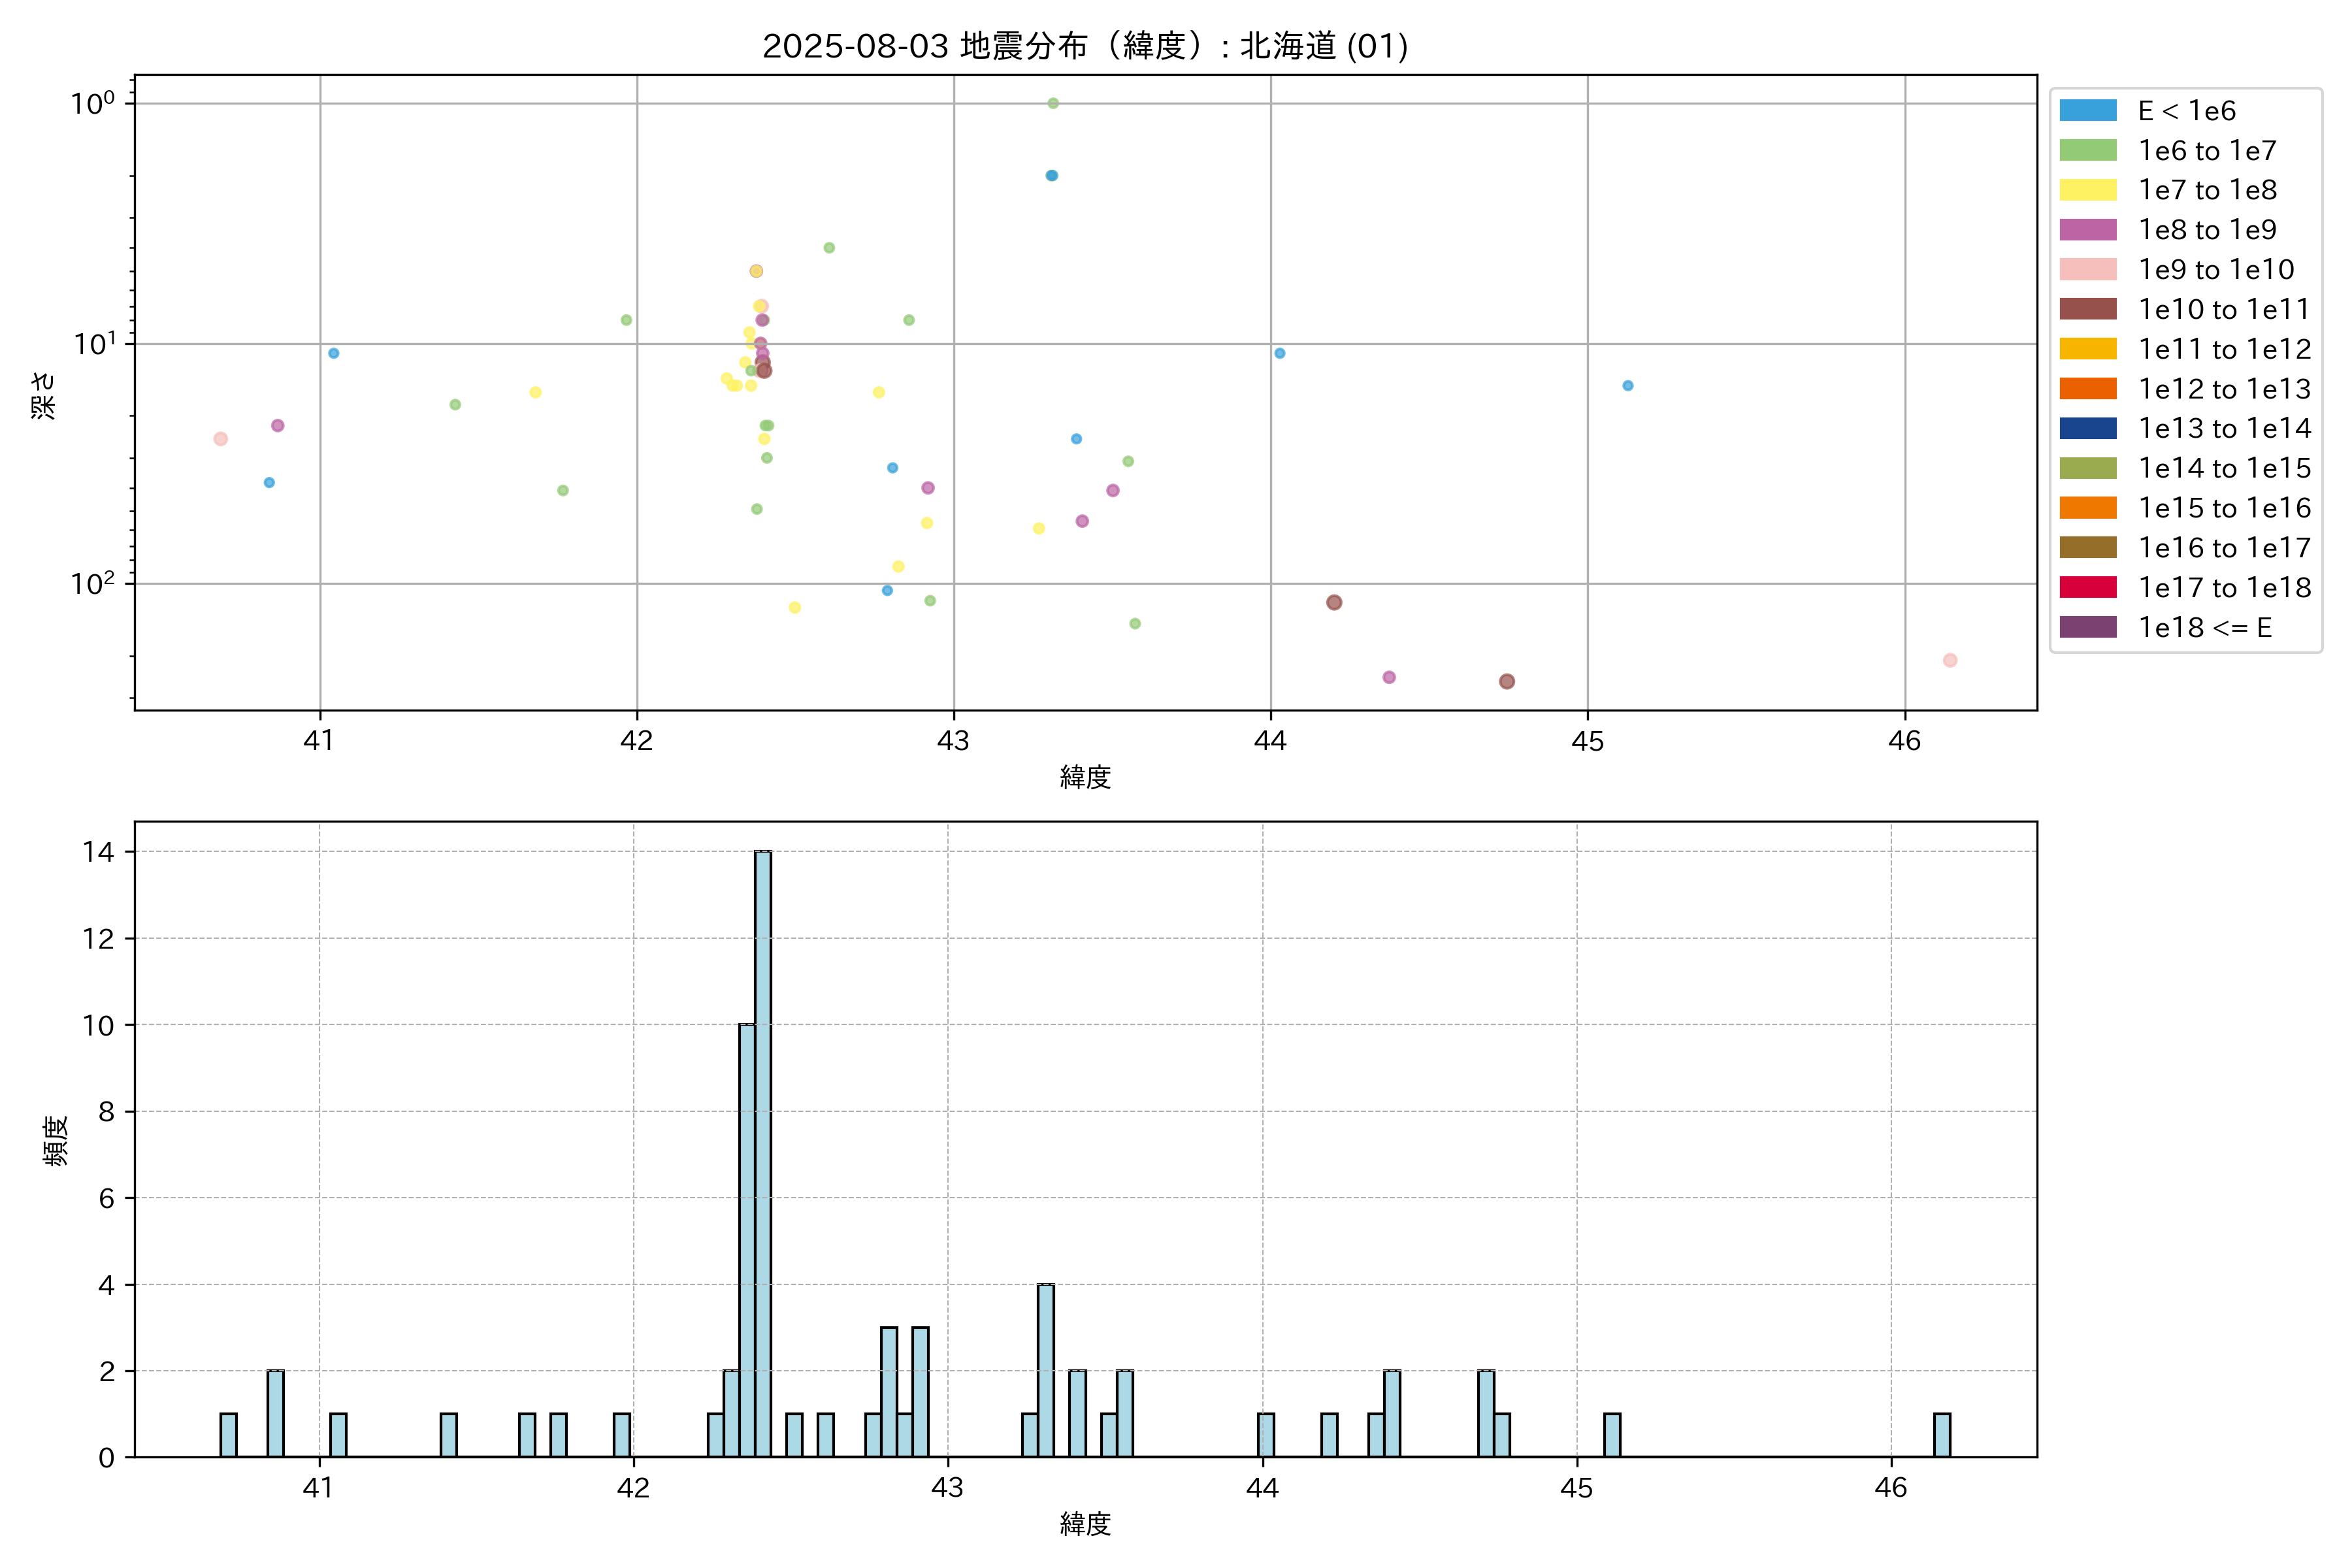Screen dimensions: 2352x1568
Task: Click the green 1e6 to 1e7 swatch
Action: (2087, 151)
